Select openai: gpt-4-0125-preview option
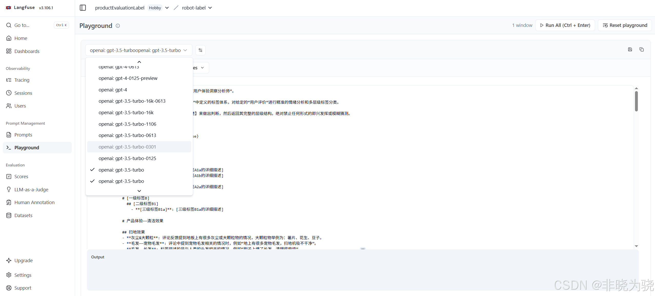The height and width of the screenshot is (296, 655). pyautogui.click(x=139, y=78)
